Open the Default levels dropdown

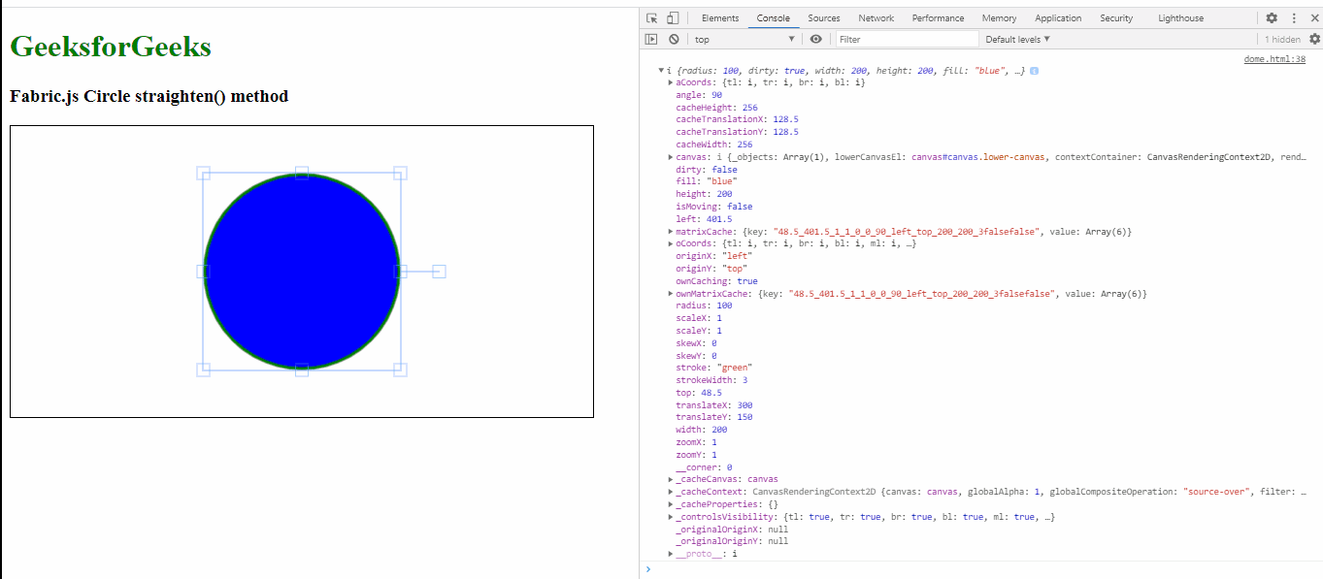point(1017,39)
